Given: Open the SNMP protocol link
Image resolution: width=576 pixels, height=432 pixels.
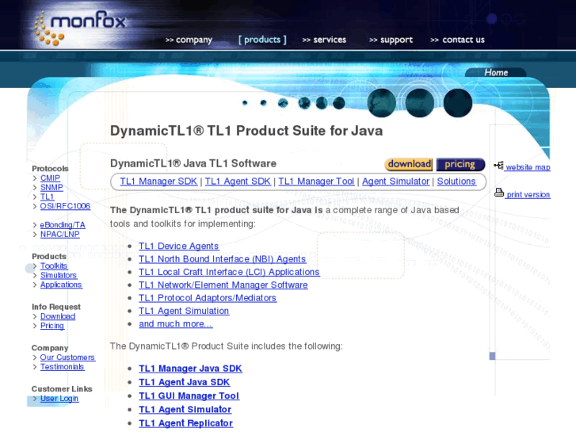Looking at the screenshot, I should [x=51, y=188].
